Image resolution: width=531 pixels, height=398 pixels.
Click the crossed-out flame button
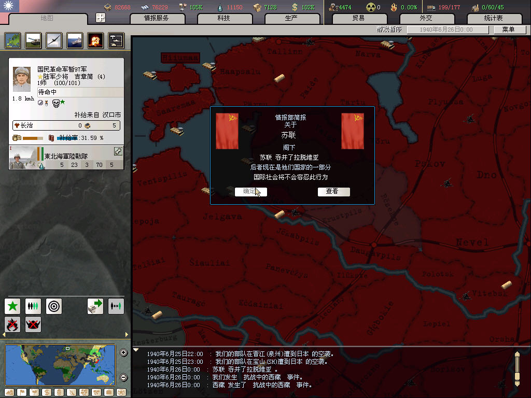[12, 324]
